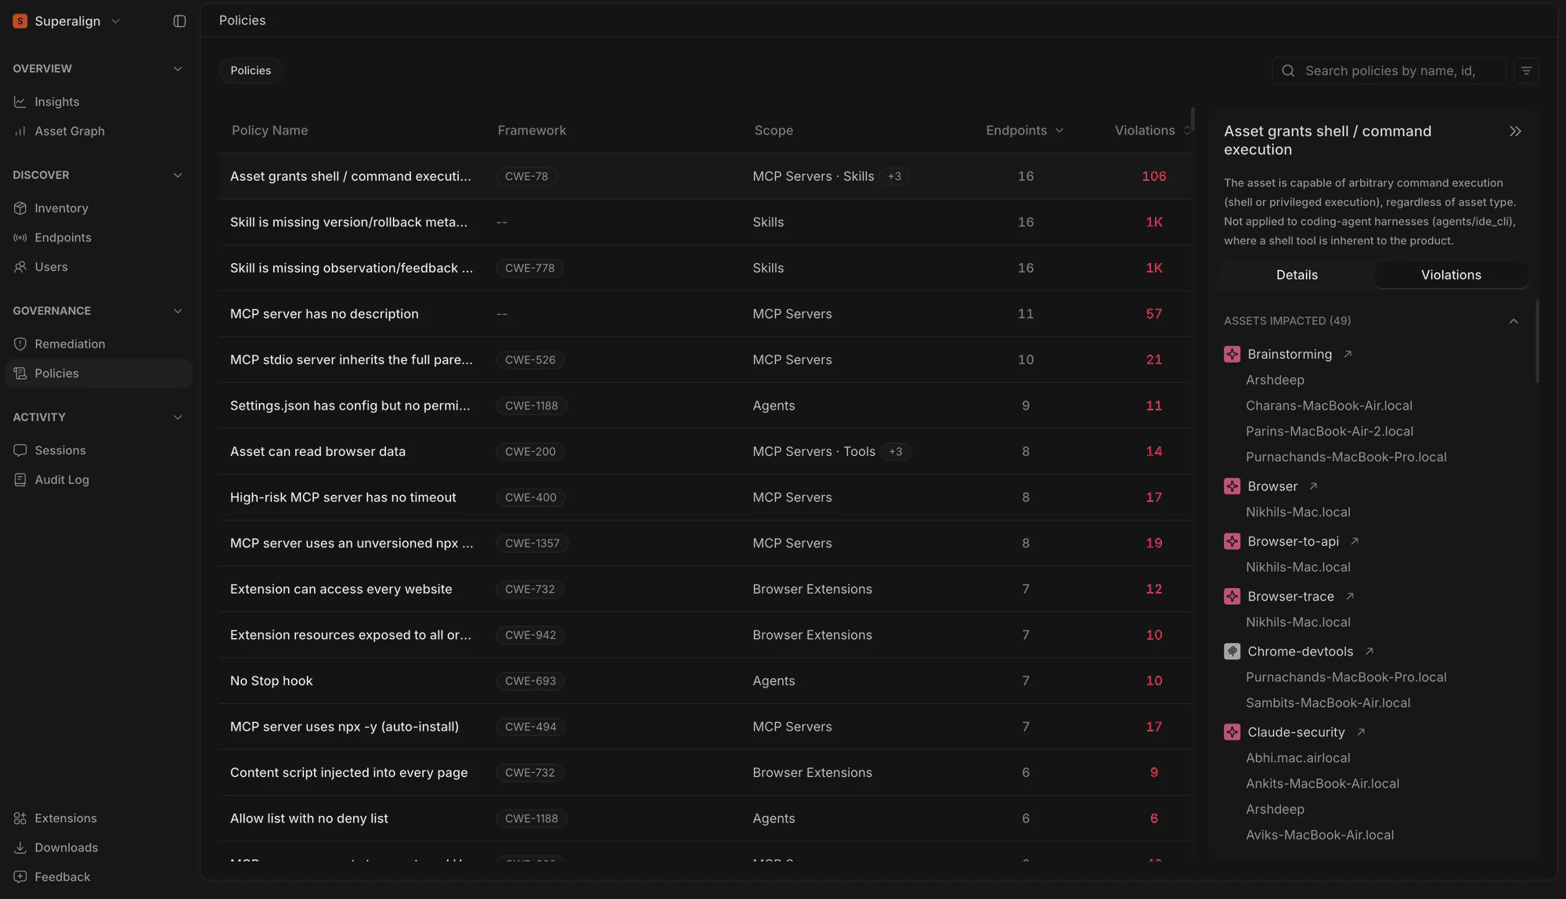This screenshot has width=1566, height=899.
Task: Toggle the sidebar collapse icon
Action: (179, 21)
